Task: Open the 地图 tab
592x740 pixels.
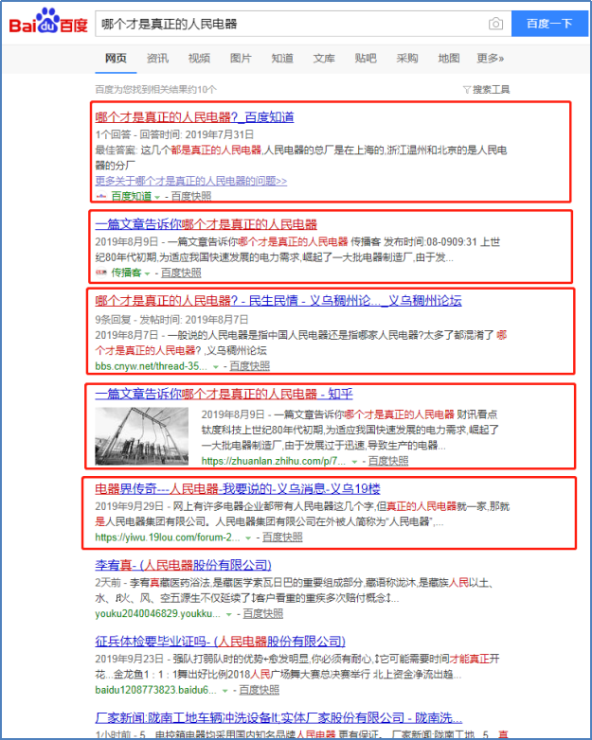Action: tap(448, 58)
